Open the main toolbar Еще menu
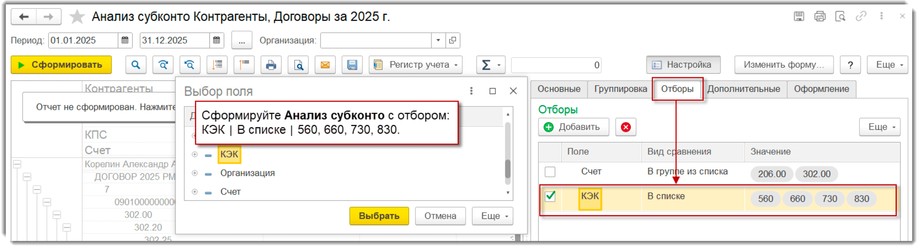 (887, 65)
